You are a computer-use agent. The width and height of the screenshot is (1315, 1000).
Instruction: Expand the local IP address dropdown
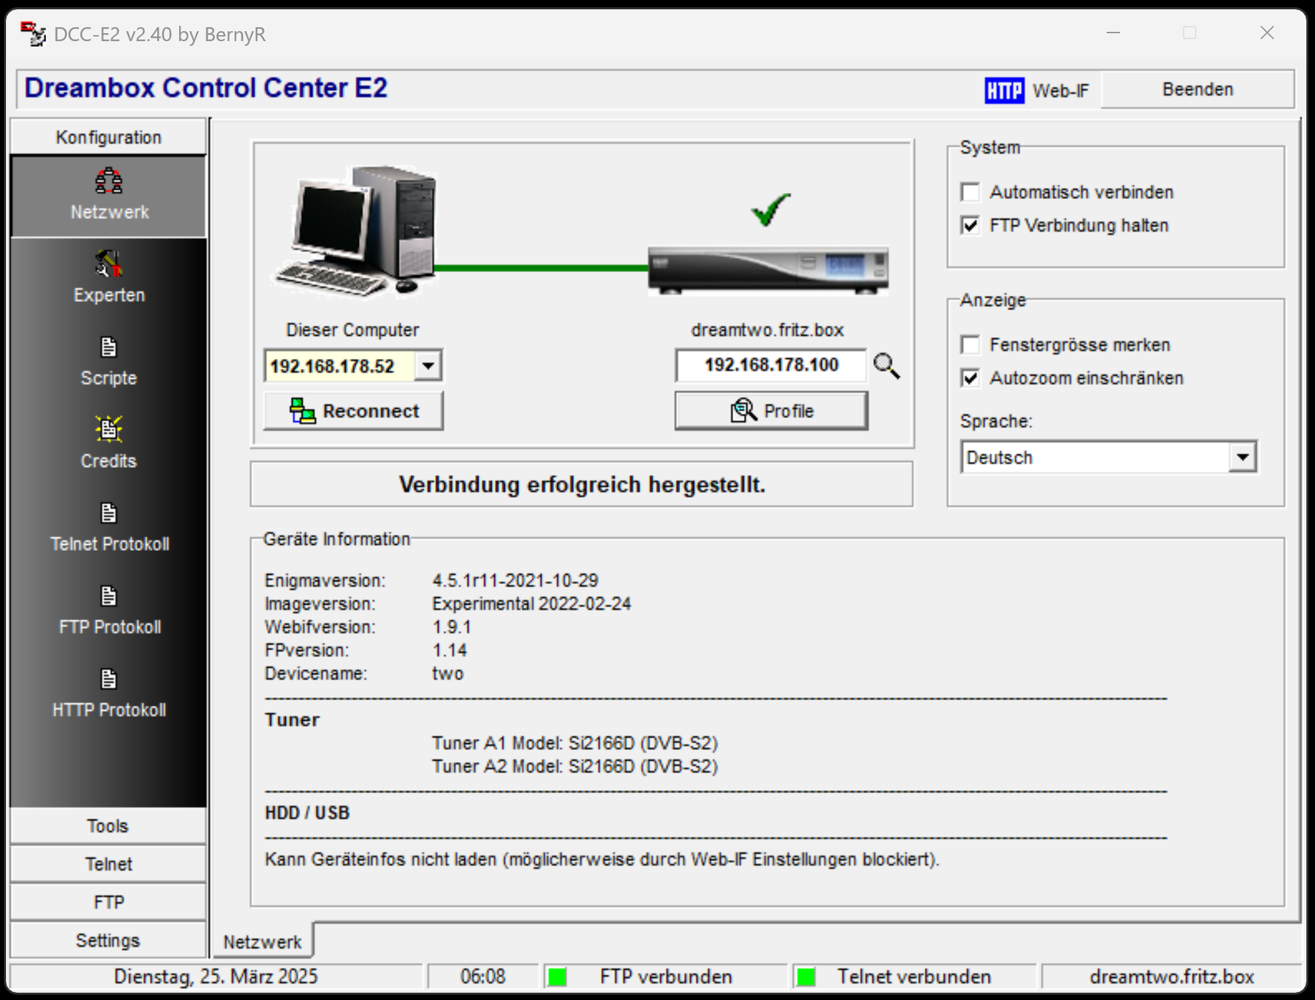(429, 366)
